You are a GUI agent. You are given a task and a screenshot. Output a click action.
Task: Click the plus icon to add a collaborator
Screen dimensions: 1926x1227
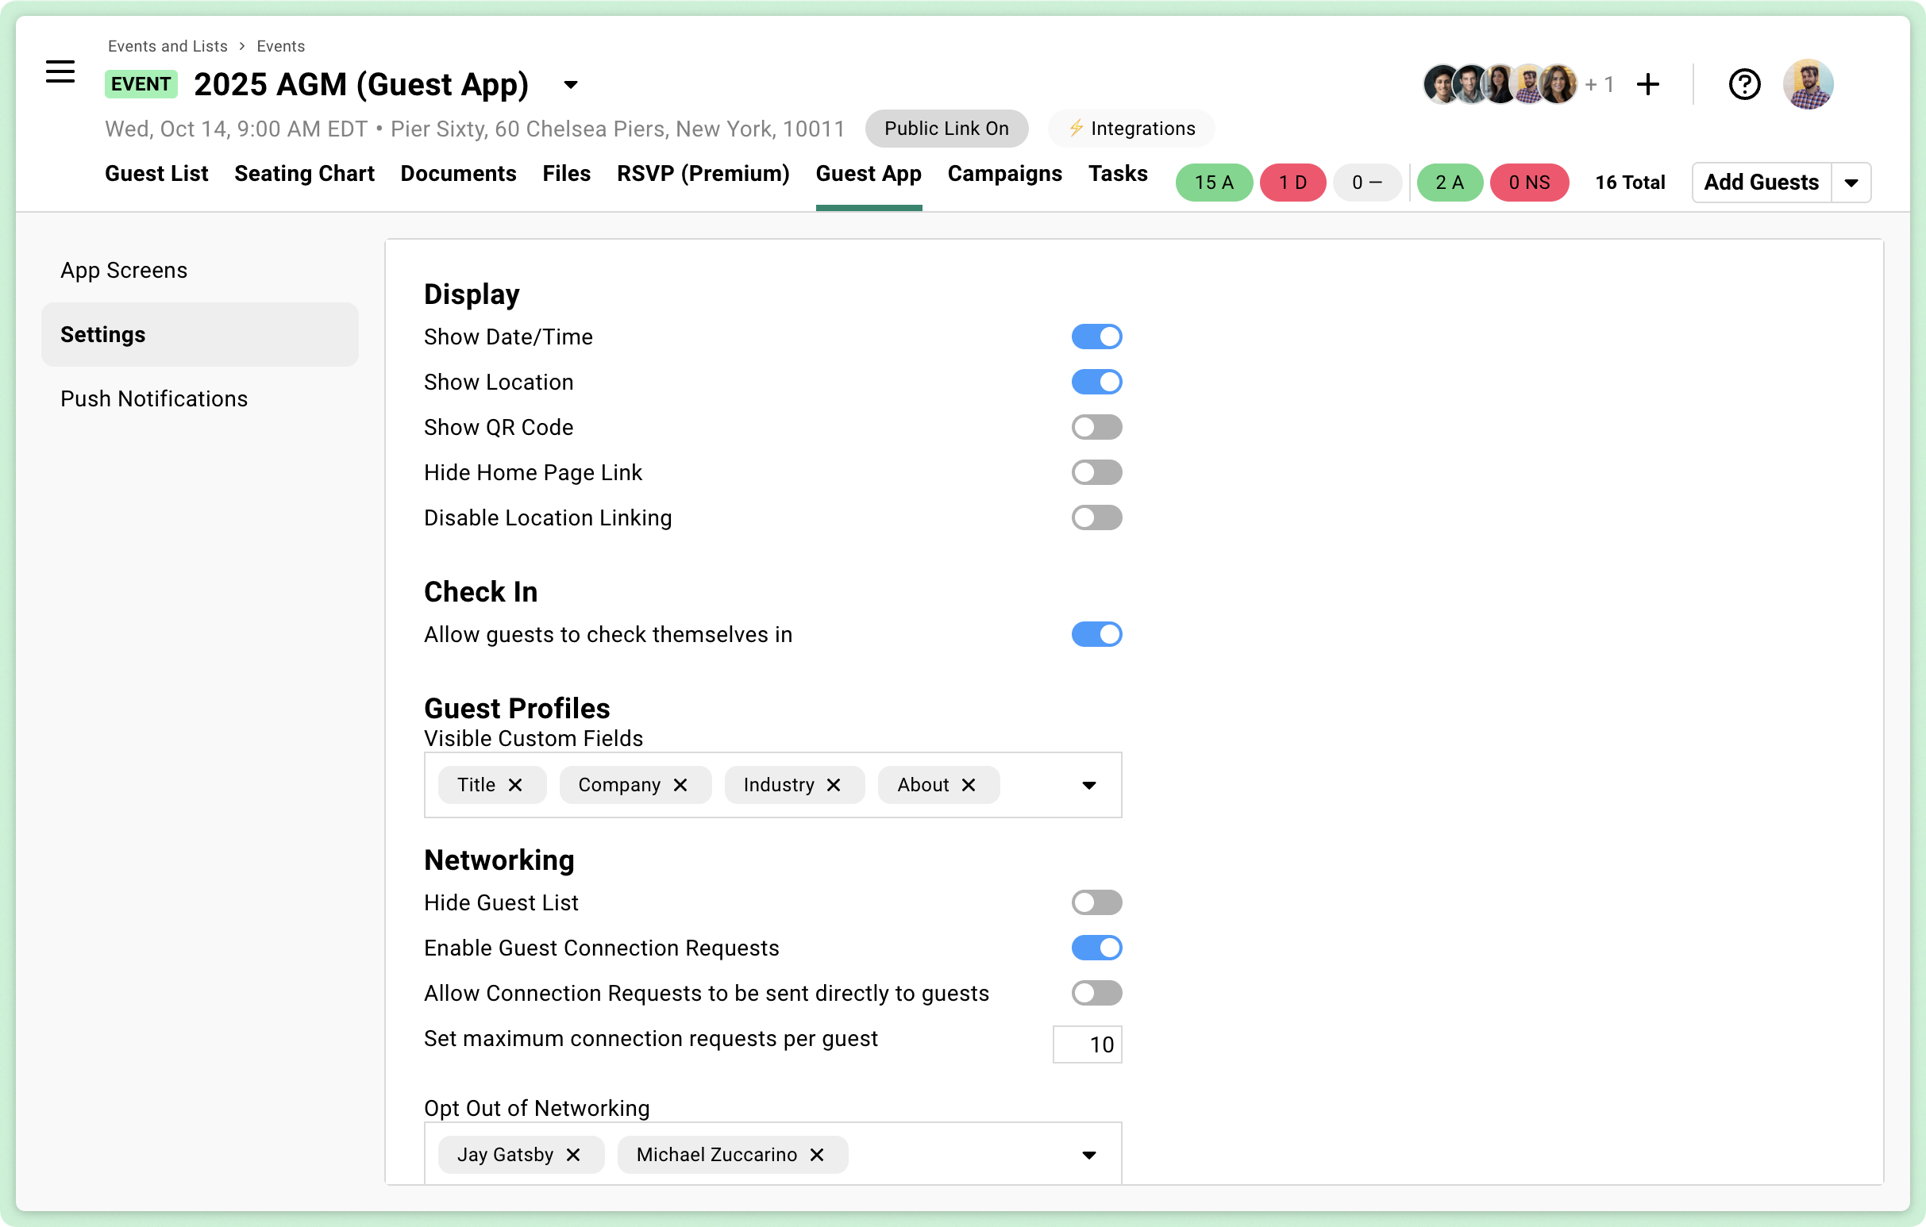[x=1647, y=84]
